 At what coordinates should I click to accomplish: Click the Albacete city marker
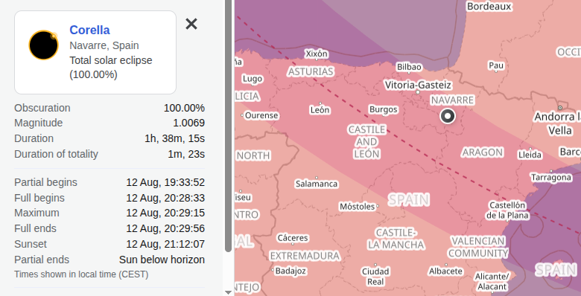pos(445,265)
